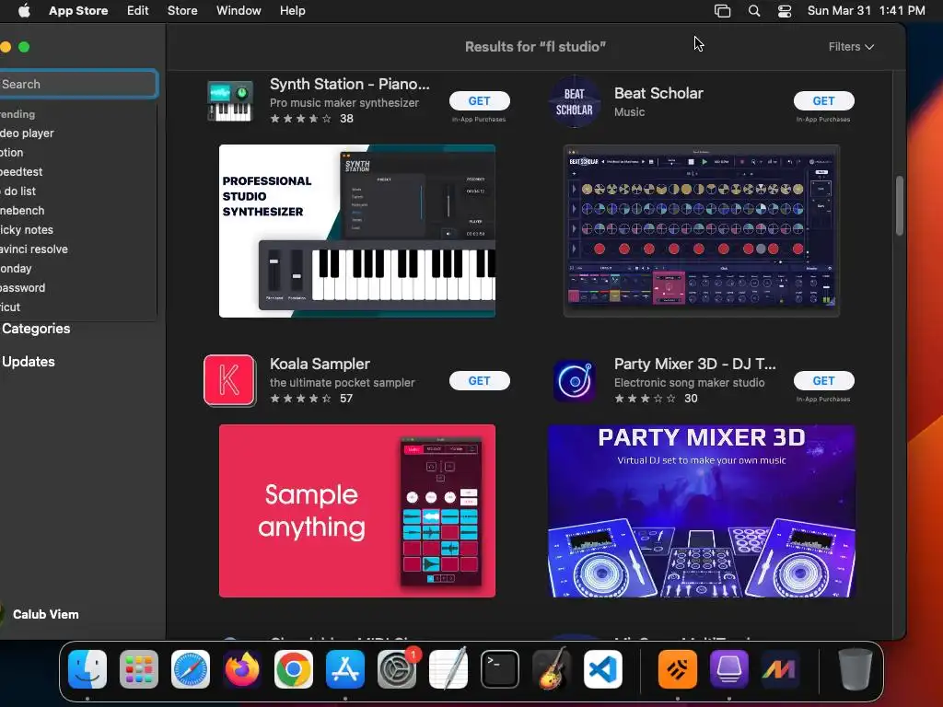Open the purple Mac app in the Dock

(x=729, y=669)
